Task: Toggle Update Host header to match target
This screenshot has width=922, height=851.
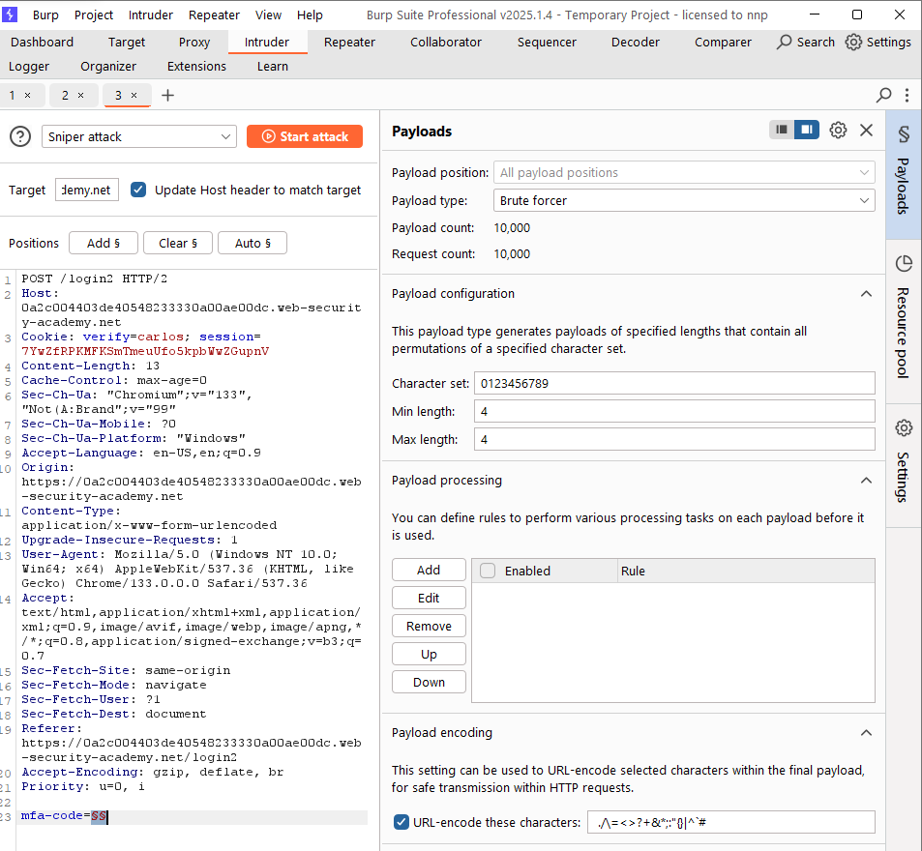Action: (138, 190)
